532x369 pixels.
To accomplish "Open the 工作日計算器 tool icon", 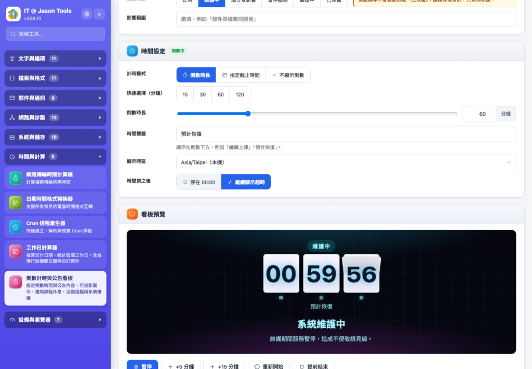I will coord(16,251).
